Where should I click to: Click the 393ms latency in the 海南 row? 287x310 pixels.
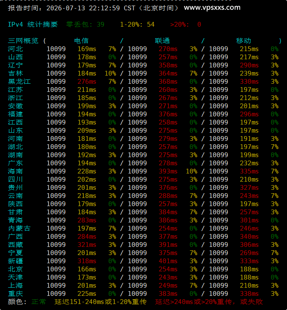[x=168, y=171]
